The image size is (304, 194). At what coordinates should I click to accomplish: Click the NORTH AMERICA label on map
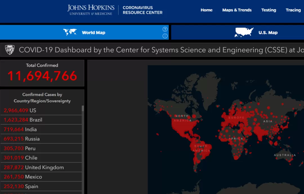[x=182, y=118]
